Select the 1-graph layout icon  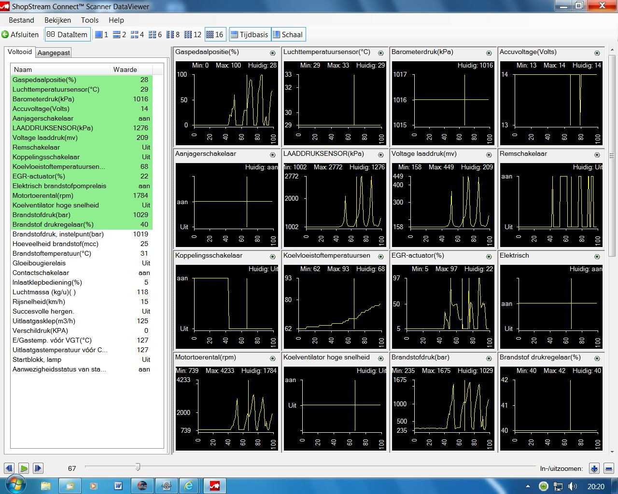click(99, 35)
